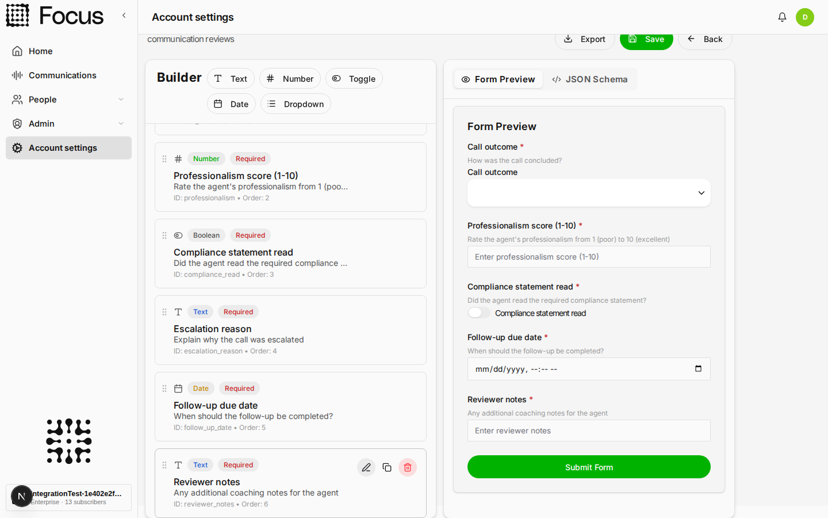Open the calendar picker in the date field
The width and height of the screenshot is (828, 518).
[x=698, y=369]
